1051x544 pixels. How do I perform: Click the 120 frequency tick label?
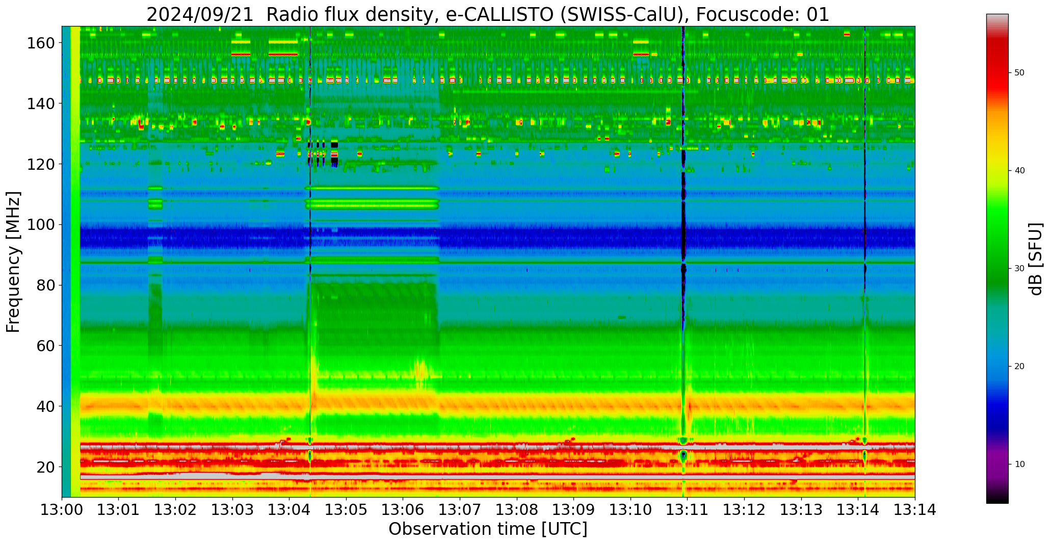point(40,164)
